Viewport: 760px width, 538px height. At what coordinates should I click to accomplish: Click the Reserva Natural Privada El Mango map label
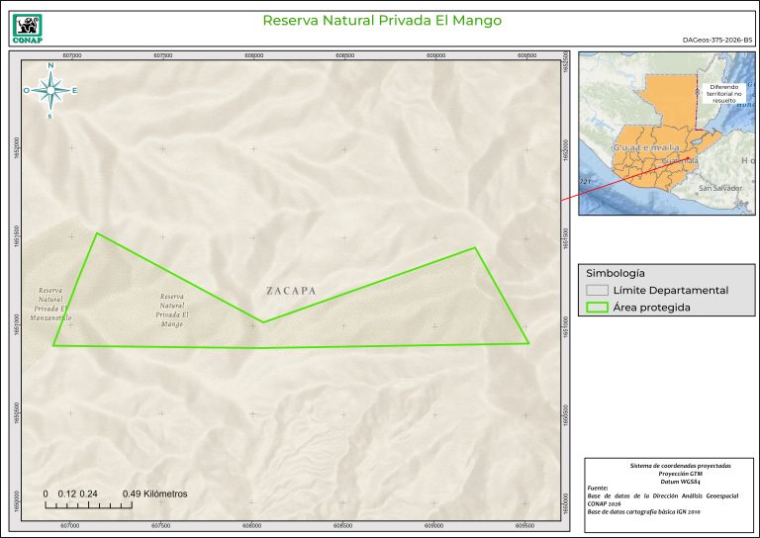172,310
